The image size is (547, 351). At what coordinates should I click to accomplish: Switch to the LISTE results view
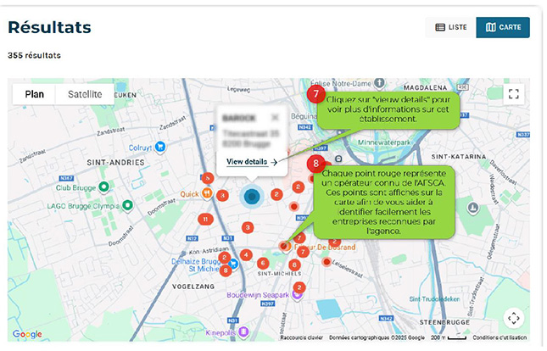(450, 27)
